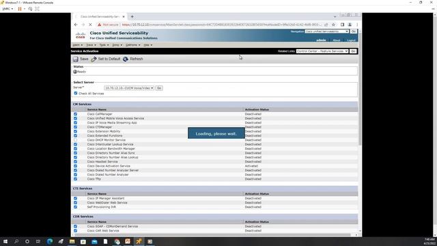
Task: Expand the arrow next to the pause button
Action: (x=25, y=9)
